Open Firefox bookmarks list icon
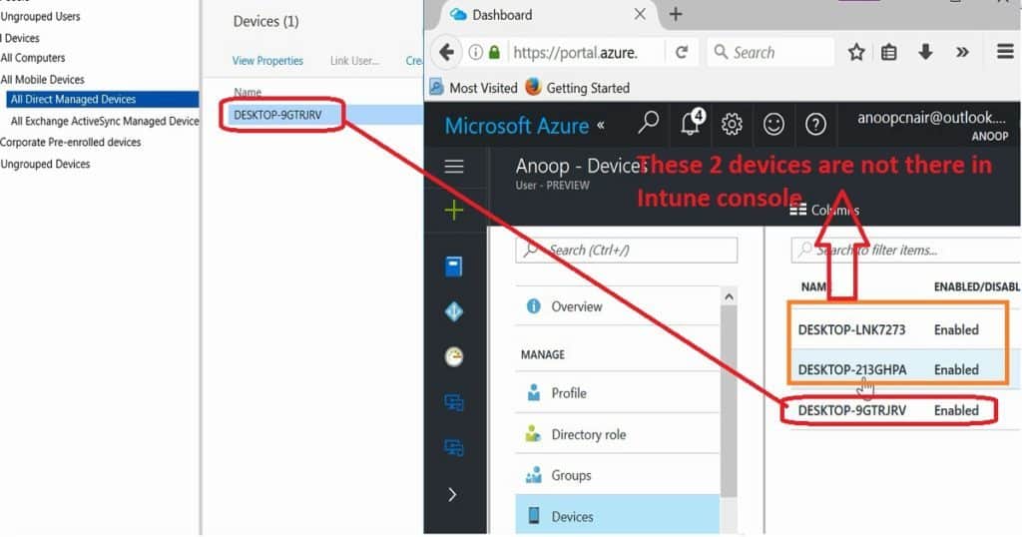This screenshot has width=1022, height=537. (889, 52)
